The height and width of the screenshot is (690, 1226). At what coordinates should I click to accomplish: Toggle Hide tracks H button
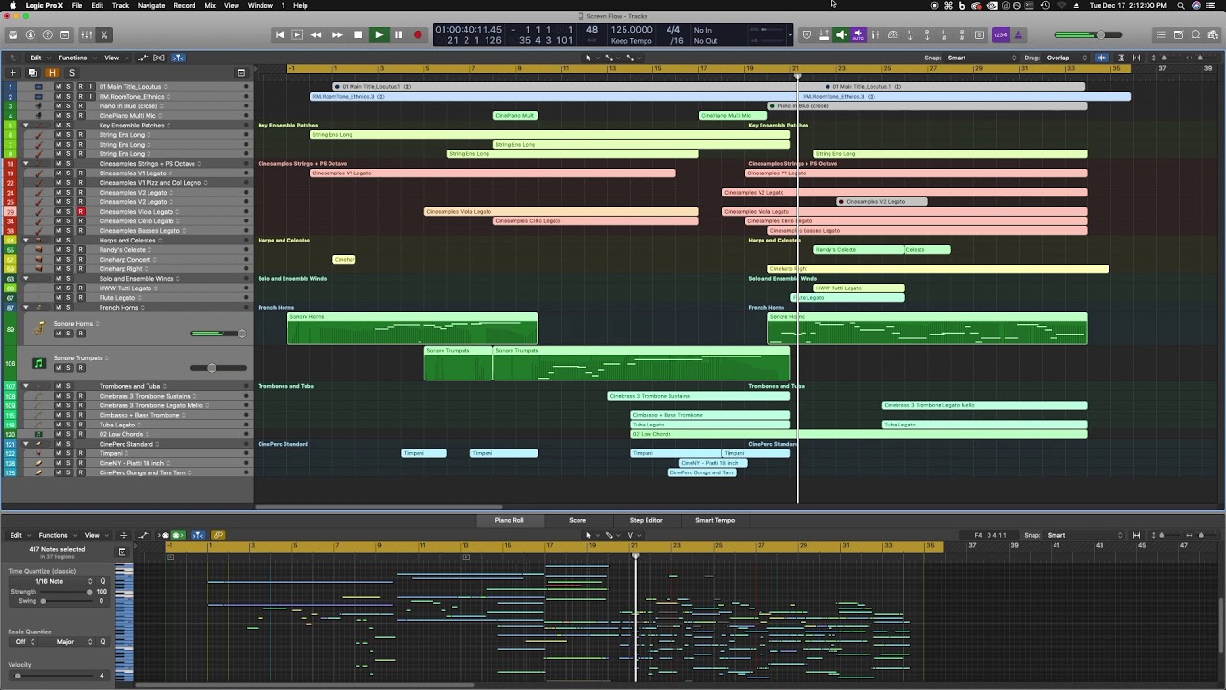tap(53, 73)
